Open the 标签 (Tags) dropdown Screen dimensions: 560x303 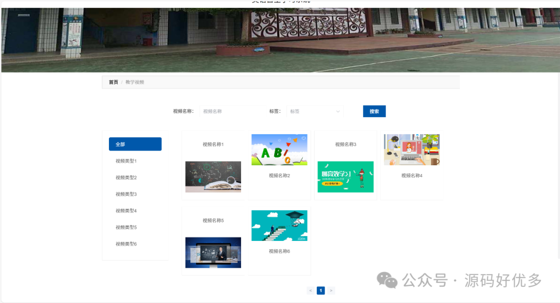click(315, 111)
